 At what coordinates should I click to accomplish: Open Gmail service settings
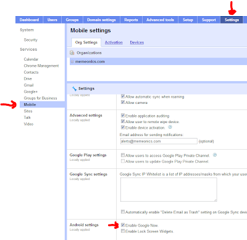28,85
